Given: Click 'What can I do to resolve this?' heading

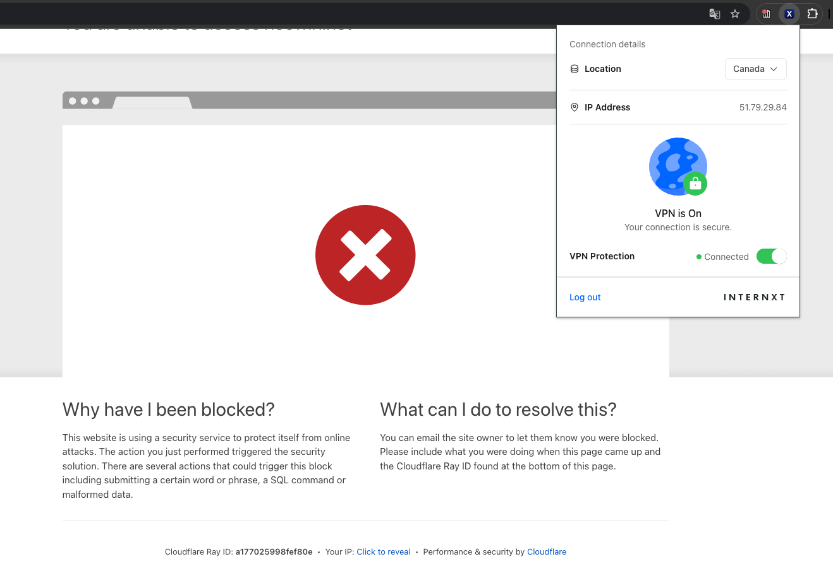Looking at the screenshot, I should (498, 409).
